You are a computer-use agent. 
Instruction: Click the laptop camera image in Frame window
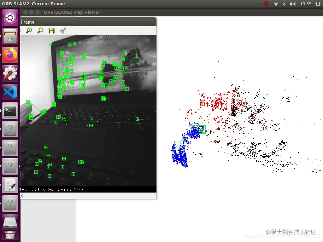88,111
